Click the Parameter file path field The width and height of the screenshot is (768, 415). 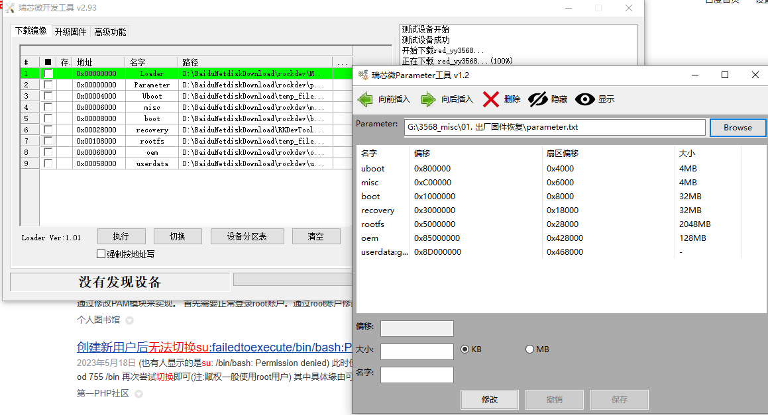555,127
